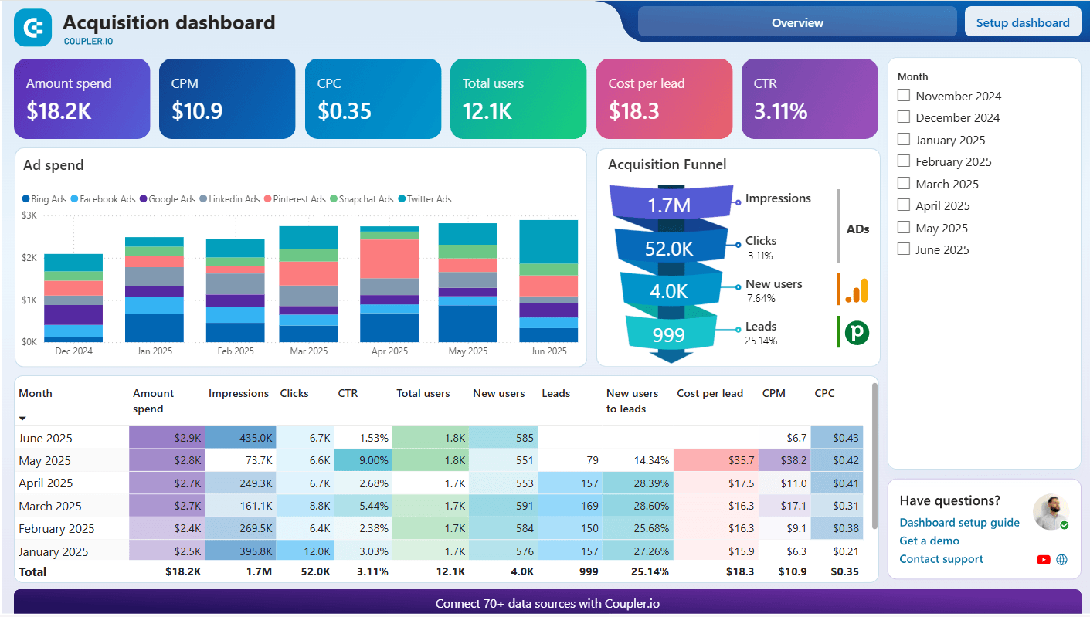The width and height of the screenshot is (1090, 617).
Task: Click the Amount spend KPI card
Action: [82, 99]
